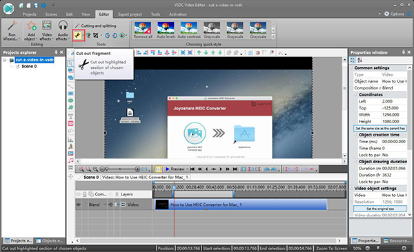Open the Video effects menu

47,31
